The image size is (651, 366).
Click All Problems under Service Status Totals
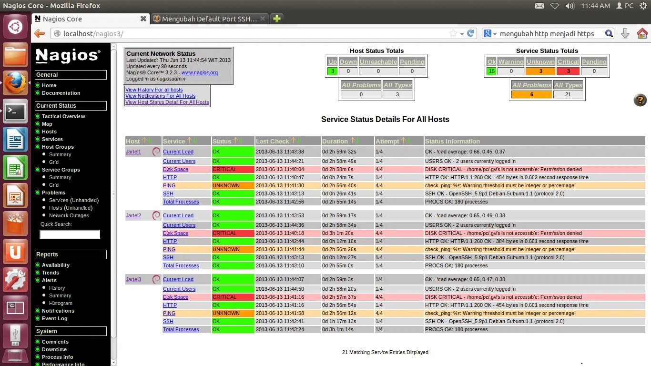coord(531,85)
